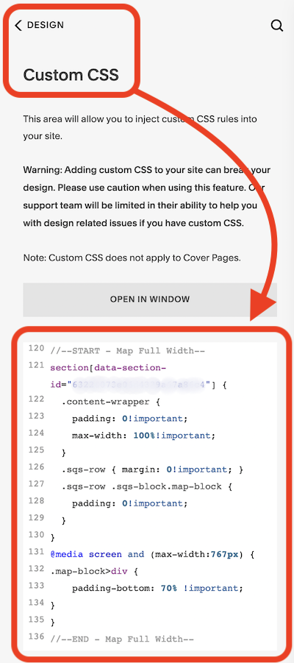
Task: Click line number 133 in gutter
Action: point(36,586)
